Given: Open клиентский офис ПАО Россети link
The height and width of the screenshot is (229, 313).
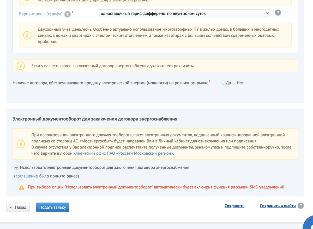Looking at the screenshot, I should (123, 153).
